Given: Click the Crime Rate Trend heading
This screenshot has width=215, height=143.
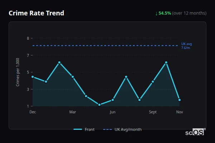Looking at the screenshot, I should (x=36, y=13).
